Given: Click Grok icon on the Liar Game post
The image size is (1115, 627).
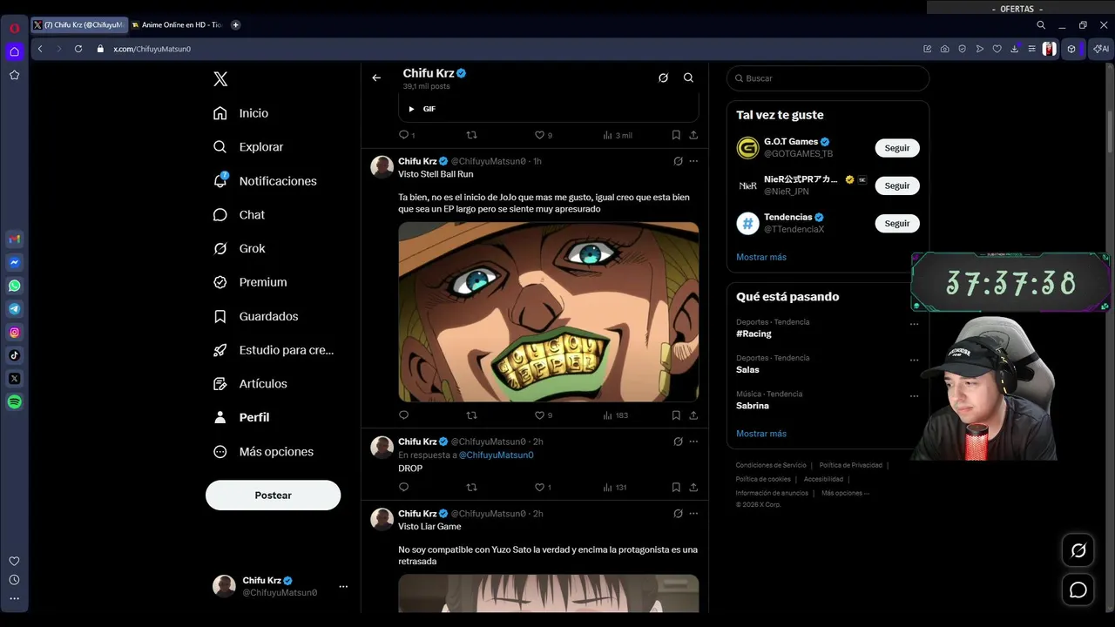Looking at the screenshot, I should (x=678, y=514).
